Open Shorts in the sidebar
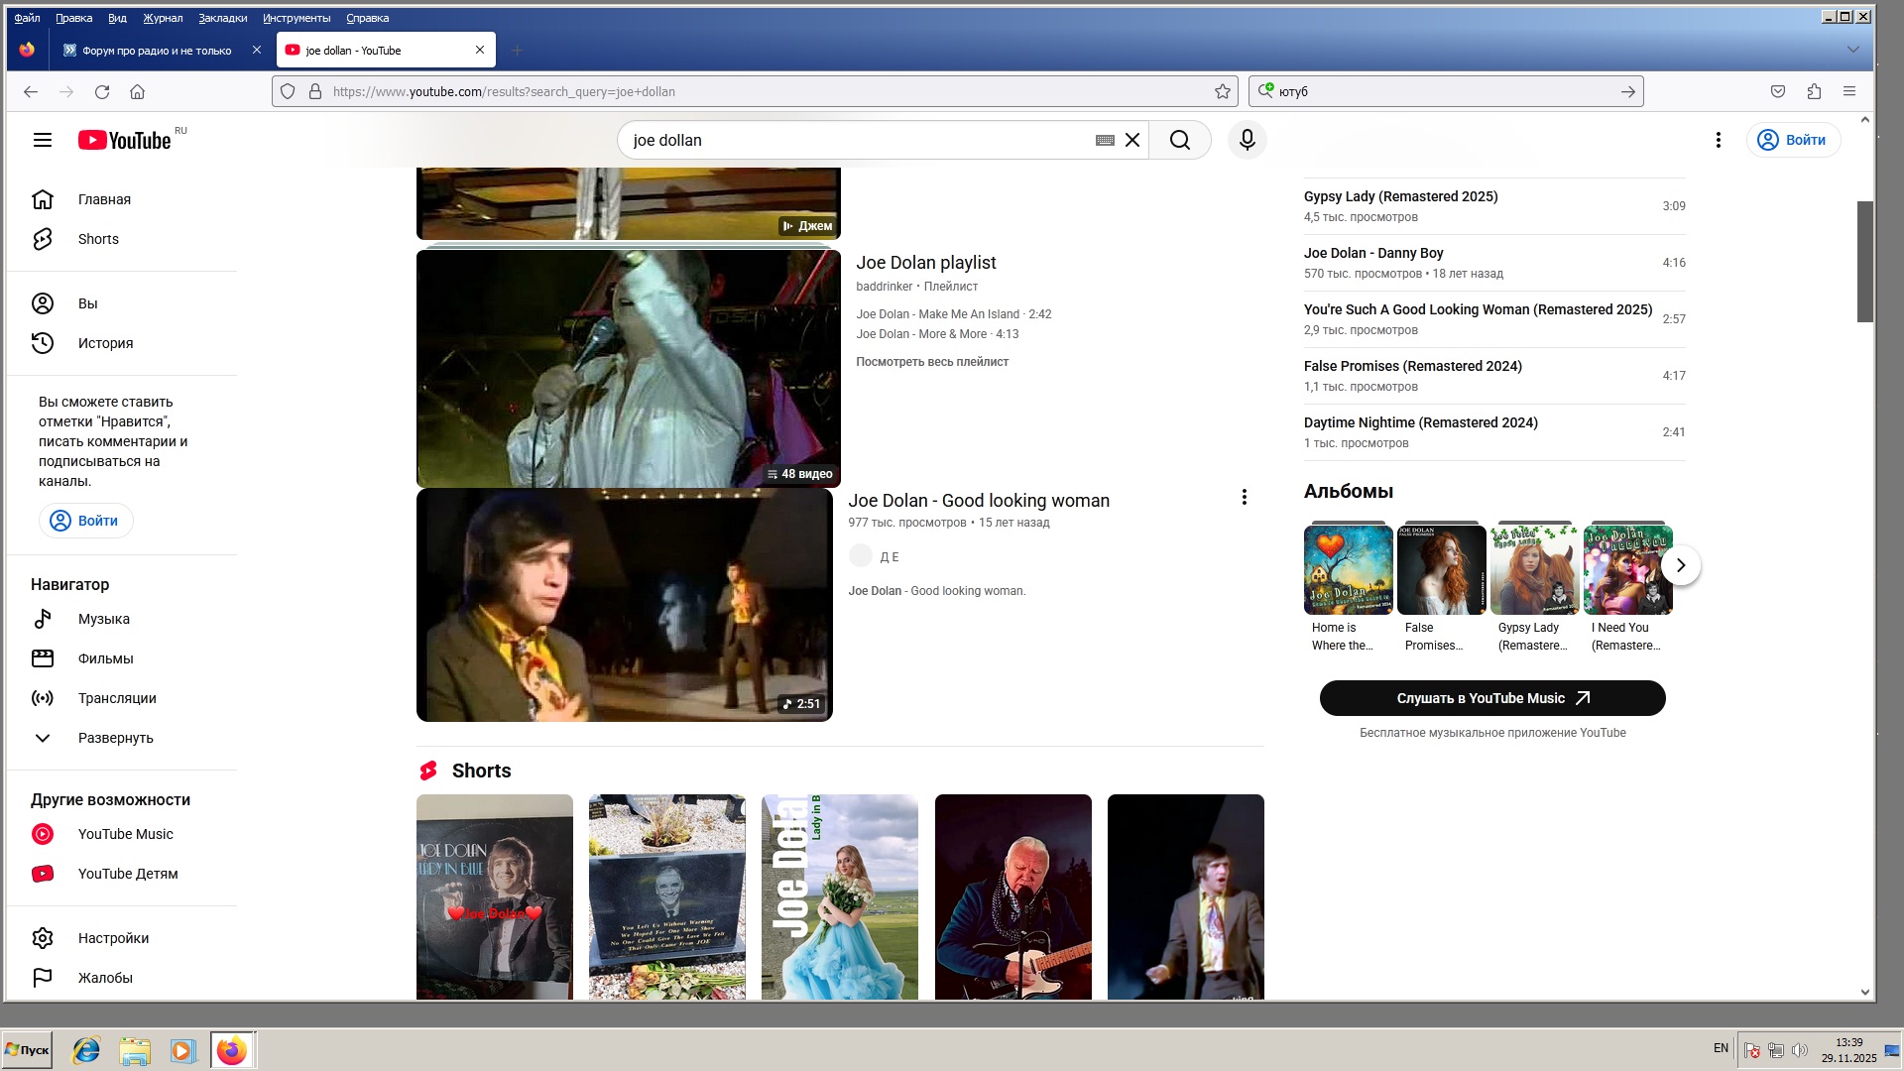This screenshot has height=1071, width=1904. coord(98,239)
